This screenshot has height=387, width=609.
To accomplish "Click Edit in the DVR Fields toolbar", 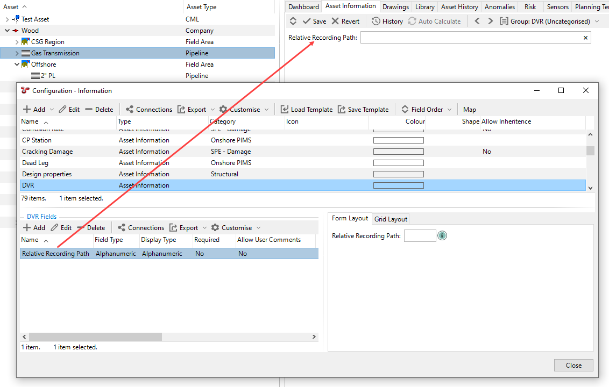I will coord(61,228).
